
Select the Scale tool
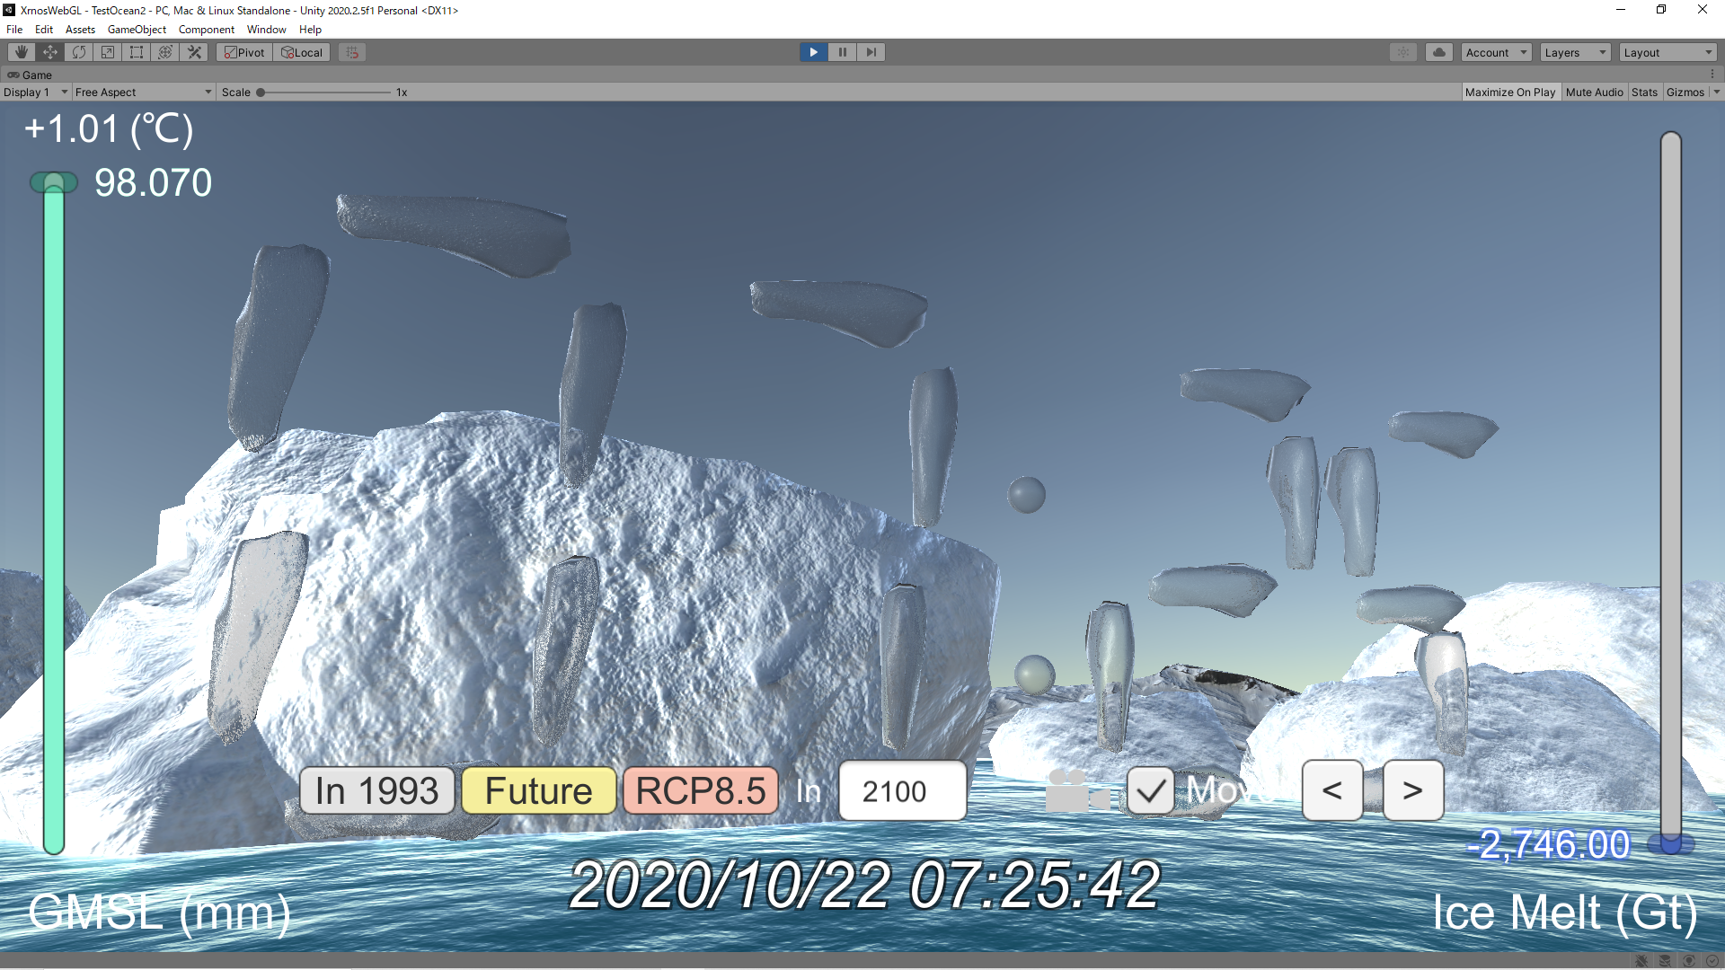point(108,52)
